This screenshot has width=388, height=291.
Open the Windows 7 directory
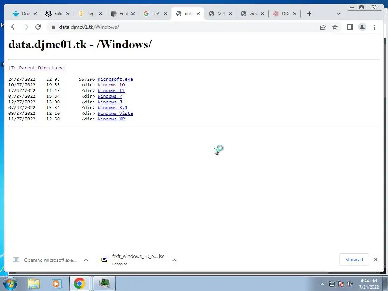110,96
